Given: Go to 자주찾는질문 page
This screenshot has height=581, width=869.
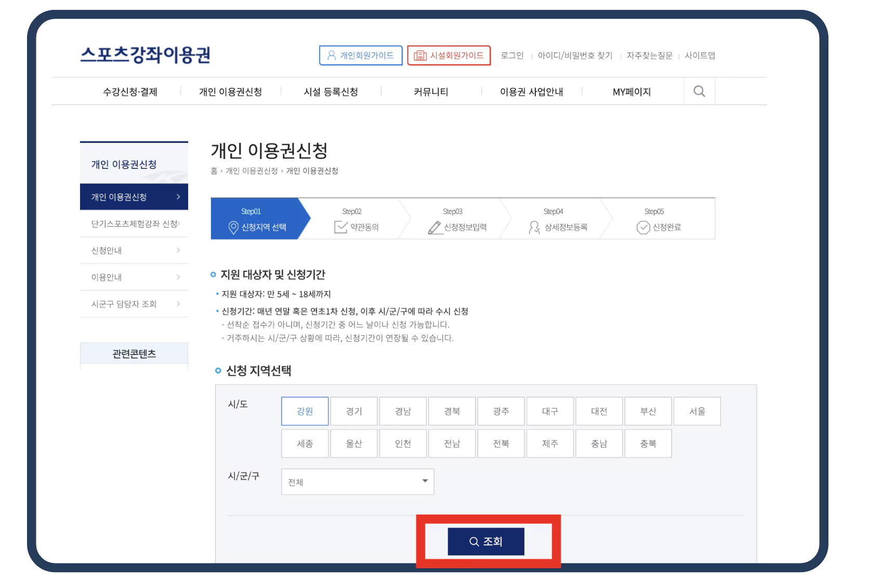Looking at the screenshot, I should pyautogui.click(x=649, y=56).
